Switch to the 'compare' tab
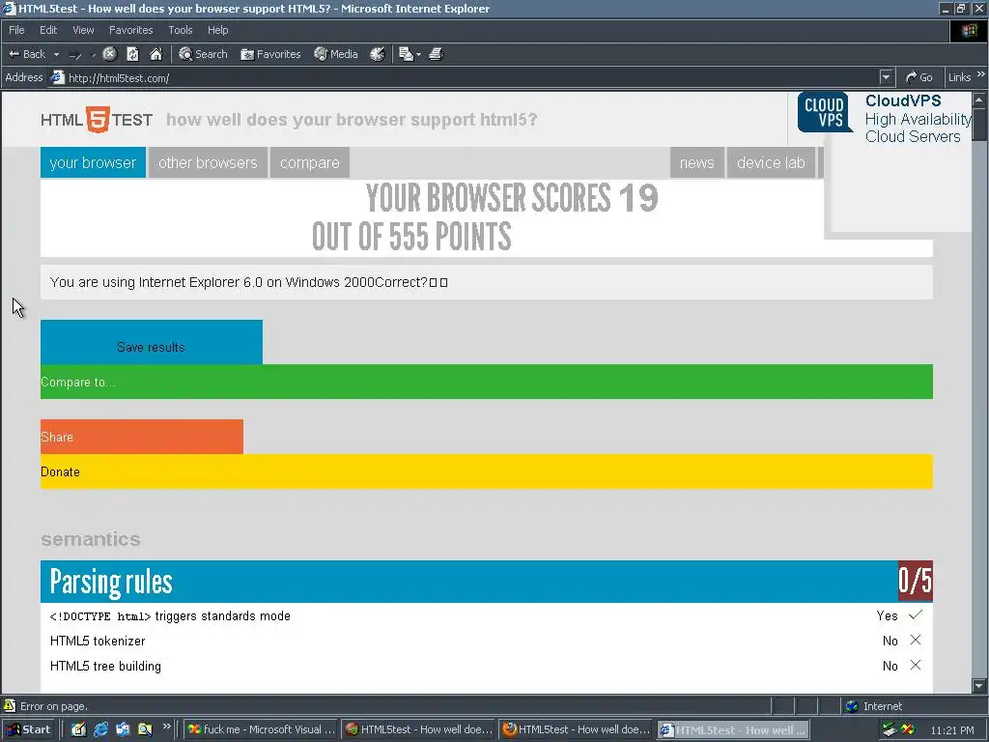Screen dimensions: 989x742 point(310,162)
